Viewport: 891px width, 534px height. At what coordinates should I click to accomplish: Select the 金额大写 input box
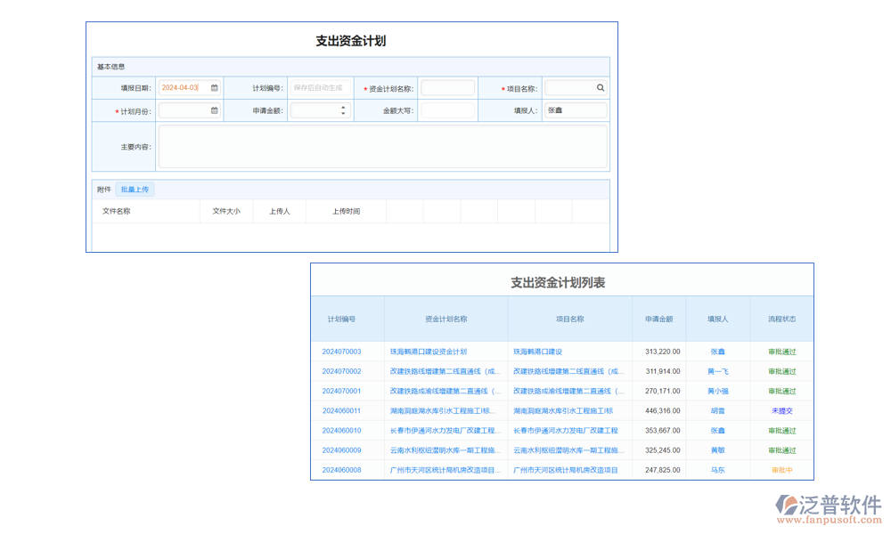447,111
